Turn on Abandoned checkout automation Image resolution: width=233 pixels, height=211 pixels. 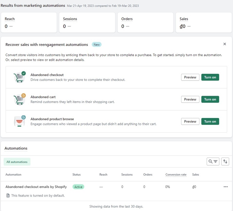click(x=210, y=77)
